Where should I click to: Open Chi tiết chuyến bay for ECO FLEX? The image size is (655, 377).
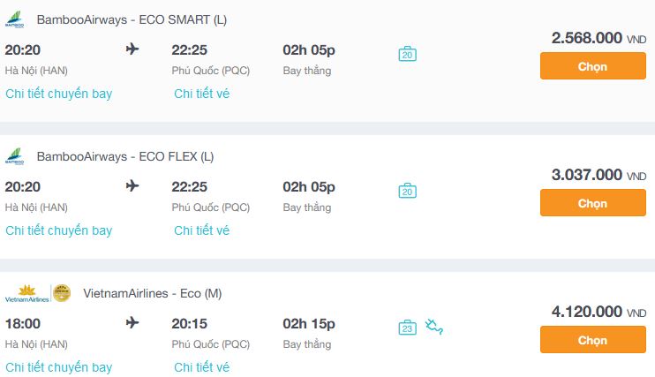coord(59,230)
